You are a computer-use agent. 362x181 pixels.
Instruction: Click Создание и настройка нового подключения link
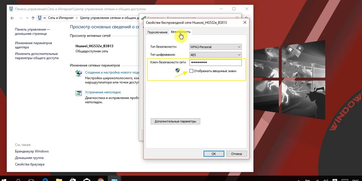[x=112, y=72]
